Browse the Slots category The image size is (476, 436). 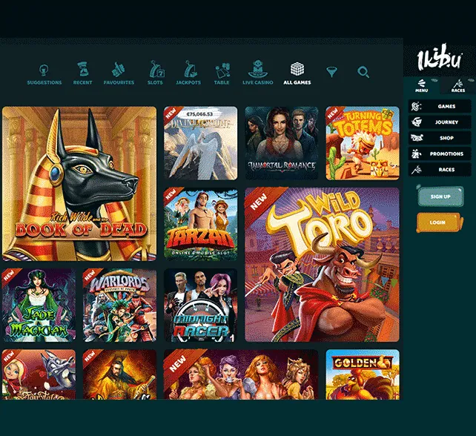click(155, 73)
